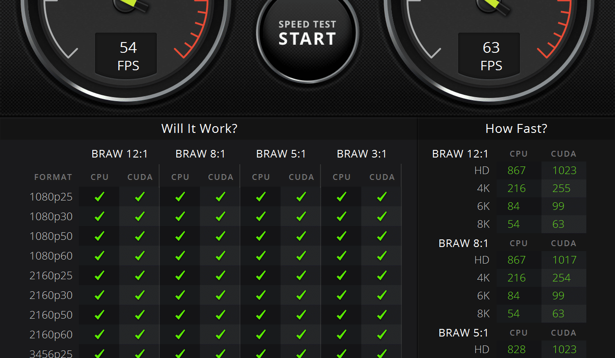This screenshot has width=615, height=358.
Task: Select the 2160p25 format row label
Action: pos(51,276)
